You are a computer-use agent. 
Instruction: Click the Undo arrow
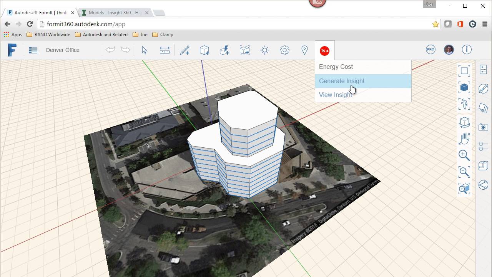pyautogui.click(x=110, y=50)
